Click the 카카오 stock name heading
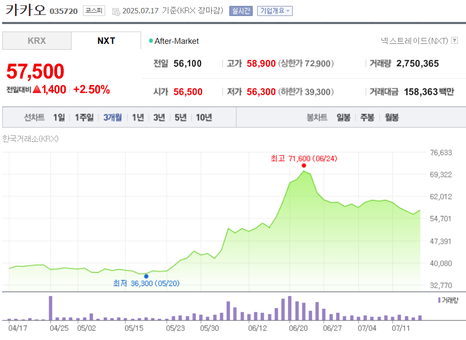 pos(26,10)
